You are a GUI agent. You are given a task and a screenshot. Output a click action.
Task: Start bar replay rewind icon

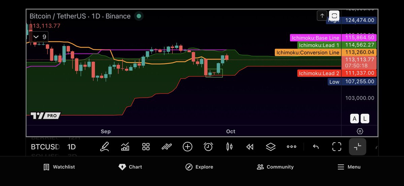pyautogui.click(x=250, y=147)
